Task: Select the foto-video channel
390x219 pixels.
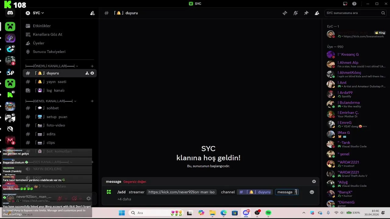Action: coord(59,125)
